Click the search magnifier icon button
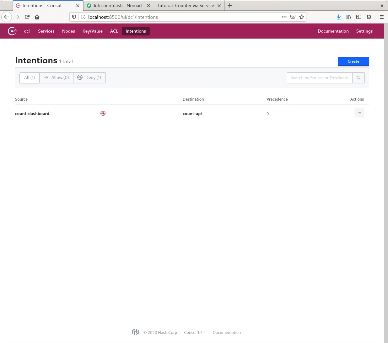 tap(358, 78)
